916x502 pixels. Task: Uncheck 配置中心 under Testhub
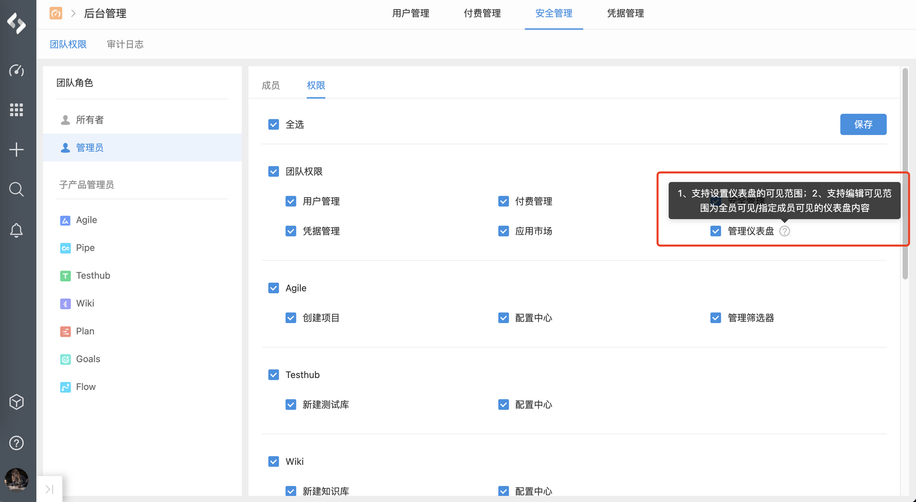coord(503,405)
